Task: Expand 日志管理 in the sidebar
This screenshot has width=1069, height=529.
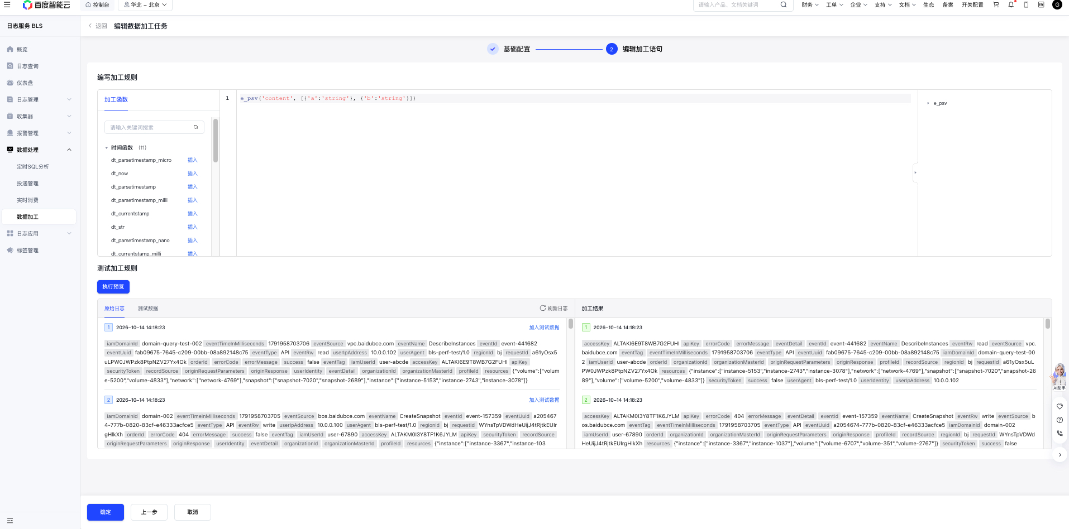Action: click(x=40, y=99)
